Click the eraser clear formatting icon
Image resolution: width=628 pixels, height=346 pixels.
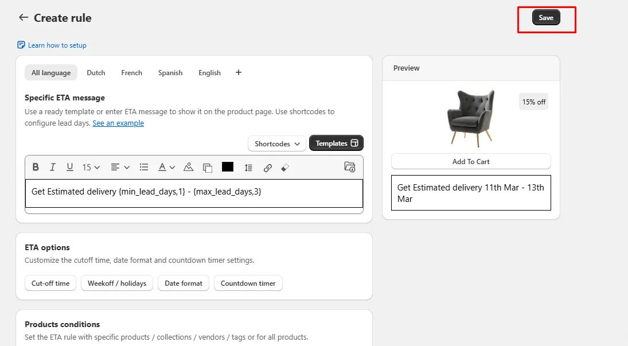[285, 168]
